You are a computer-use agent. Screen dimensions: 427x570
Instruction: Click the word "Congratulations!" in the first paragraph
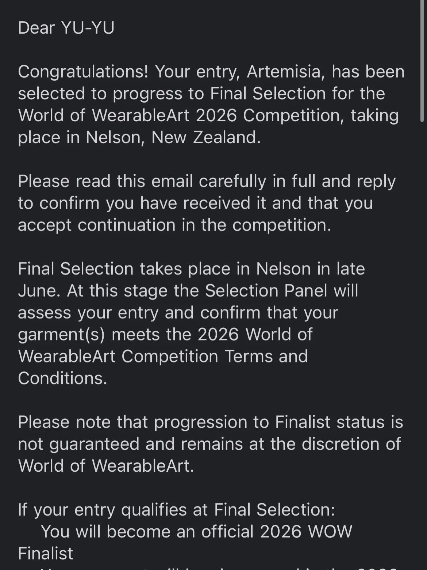coord(83,72)
